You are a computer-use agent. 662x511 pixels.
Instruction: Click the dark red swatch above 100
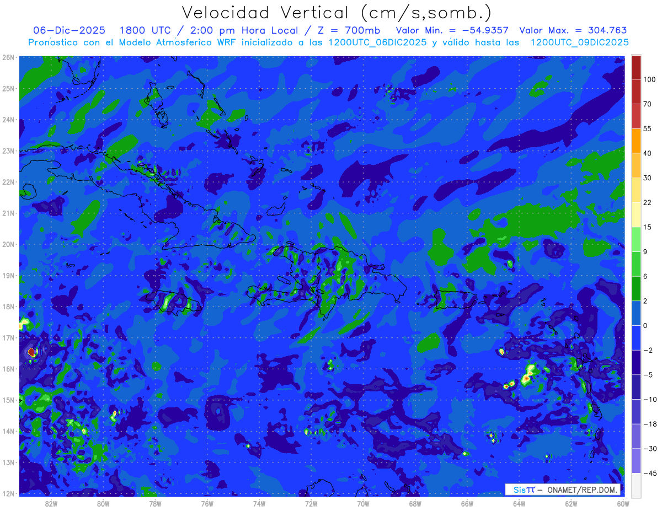(x=636, y=67)
